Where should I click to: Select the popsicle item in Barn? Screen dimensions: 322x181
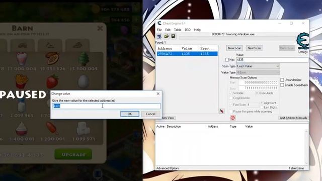52,129
